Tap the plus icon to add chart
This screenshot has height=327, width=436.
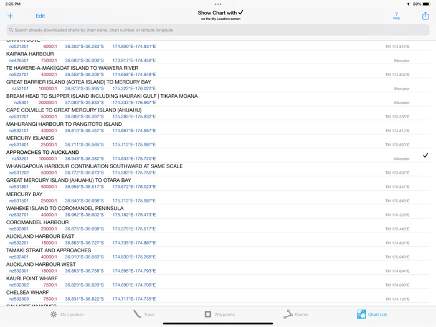[10, 16]
